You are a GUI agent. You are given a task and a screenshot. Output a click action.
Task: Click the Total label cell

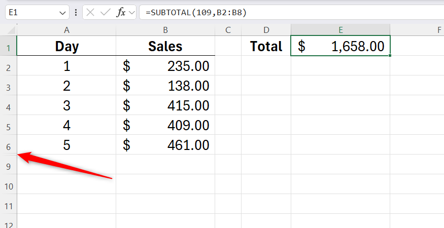pyautogui.click(x=266, y=46)
